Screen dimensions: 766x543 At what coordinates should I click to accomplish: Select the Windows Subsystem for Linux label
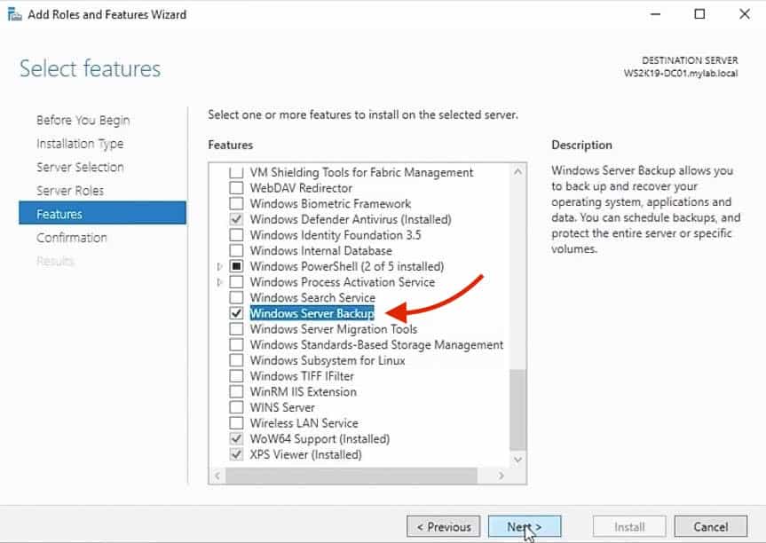(328, 360)
